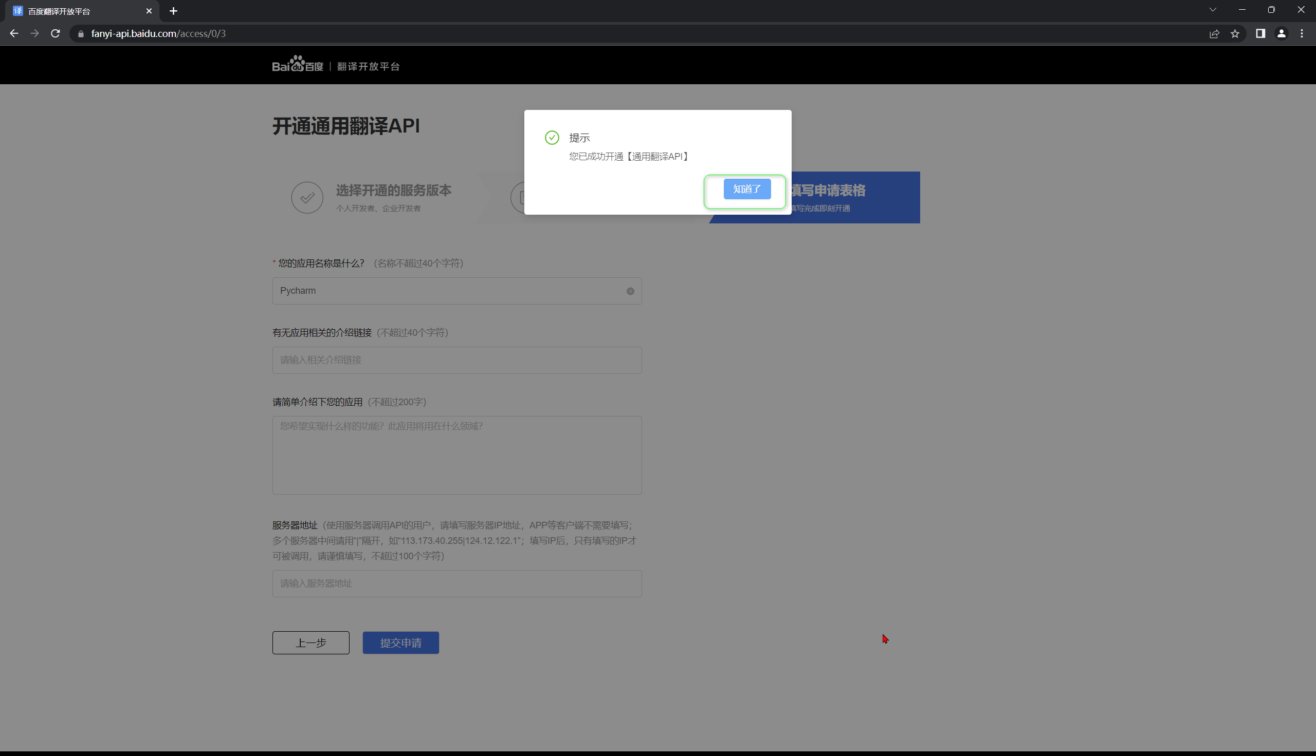Click label 请简单介绍下您的应用
The image size is (1316, 756).
pos(318,403)
